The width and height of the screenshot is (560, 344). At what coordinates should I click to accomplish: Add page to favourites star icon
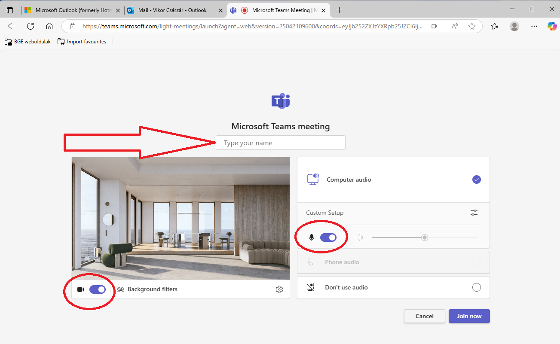[472, 26]
